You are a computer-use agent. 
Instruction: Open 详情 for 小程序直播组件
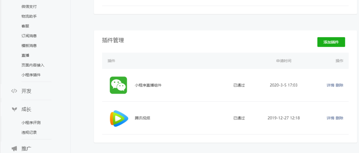330,85
